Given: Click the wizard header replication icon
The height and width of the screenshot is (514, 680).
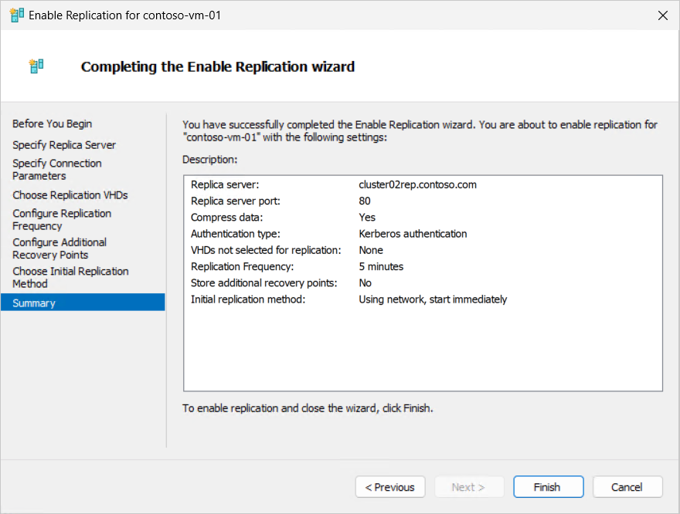Looking at the screenshot, I should coord(36,66).
